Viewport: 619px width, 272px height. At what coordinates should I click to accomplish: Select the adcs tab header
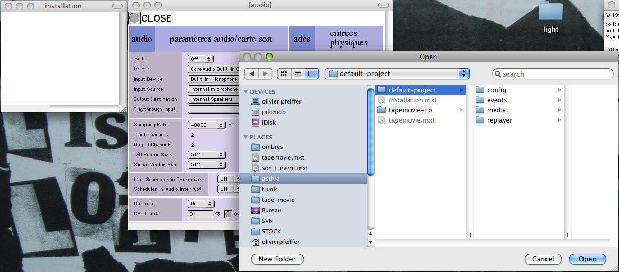point(302,39)
